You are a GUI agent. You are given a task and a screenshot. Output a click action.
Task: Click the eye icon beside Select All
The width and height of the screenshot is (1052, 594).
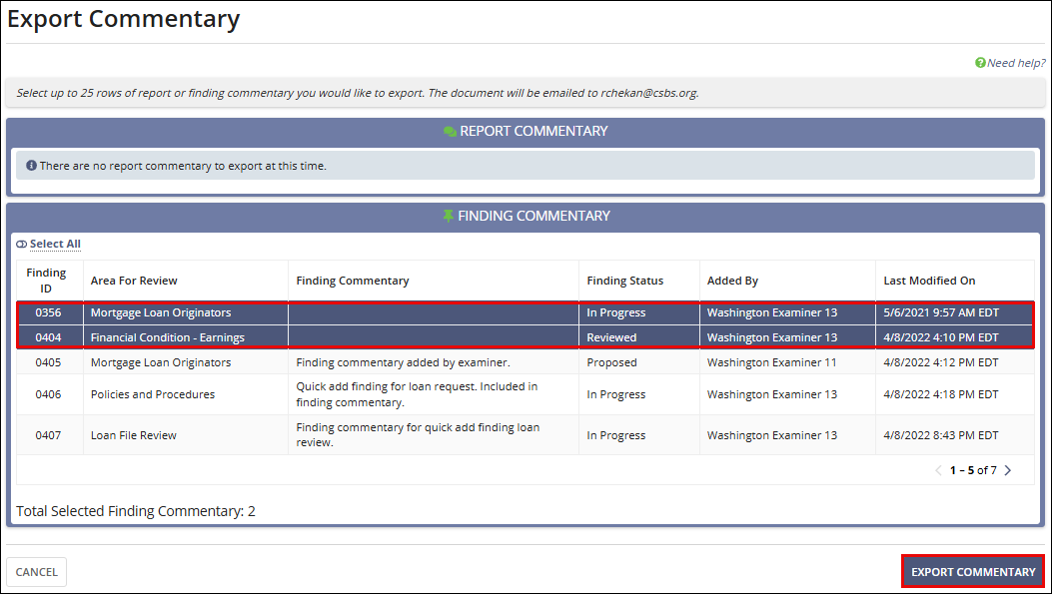click(21, 243)
